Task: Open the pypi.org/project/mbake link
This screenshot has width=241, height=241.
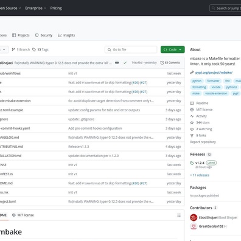Action: [214, 72]
